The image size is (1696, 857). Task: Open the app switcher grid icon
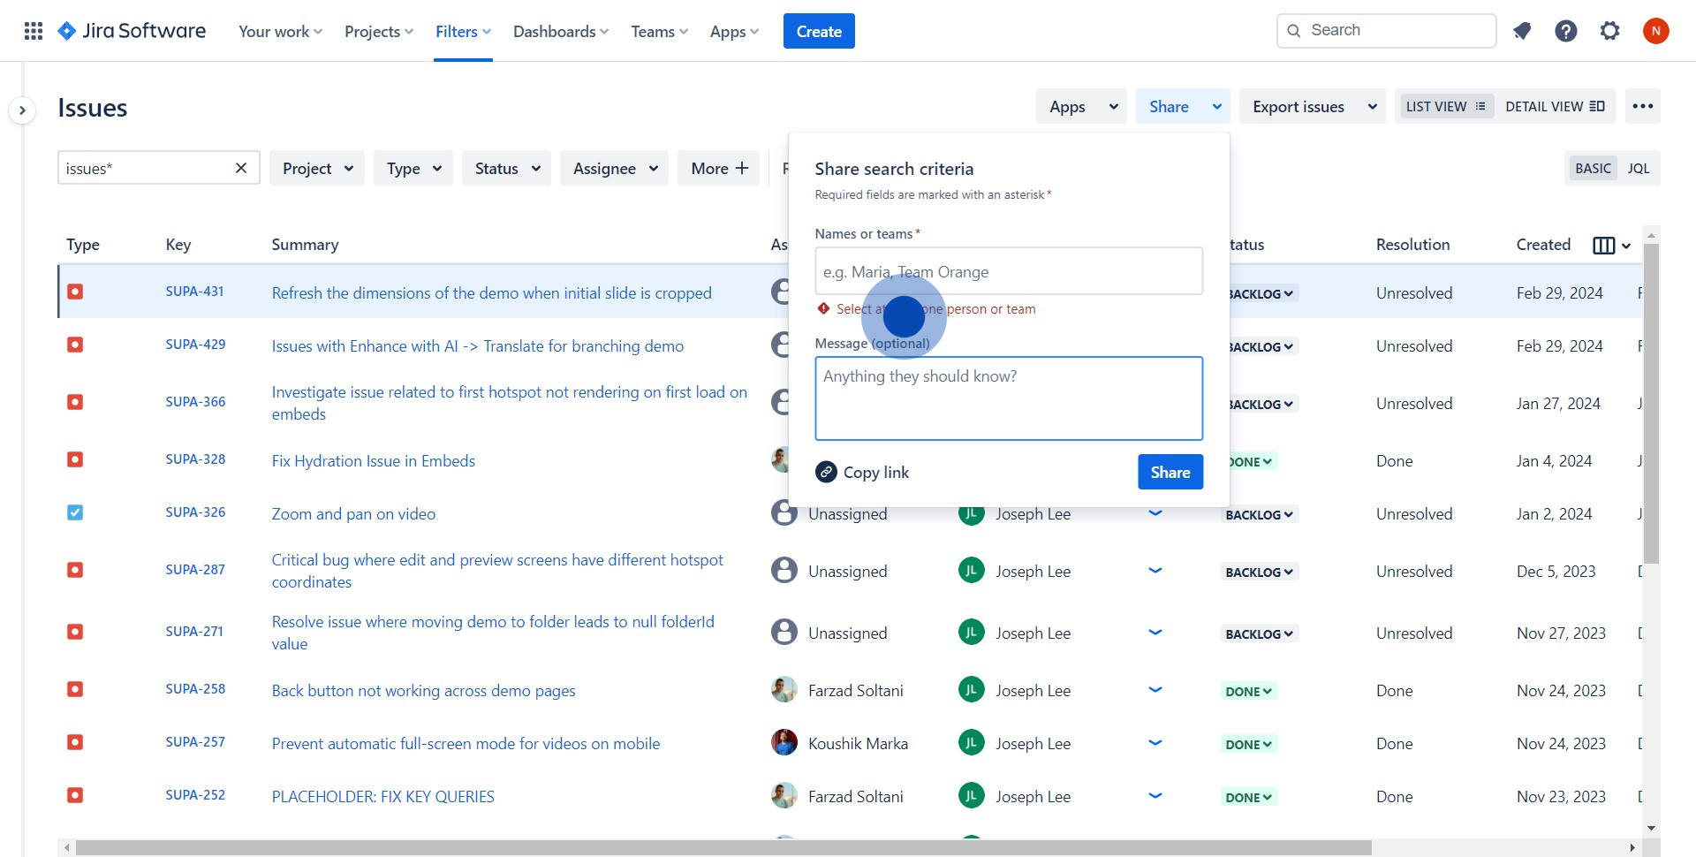pyautogui.click(x=34, y=31)
